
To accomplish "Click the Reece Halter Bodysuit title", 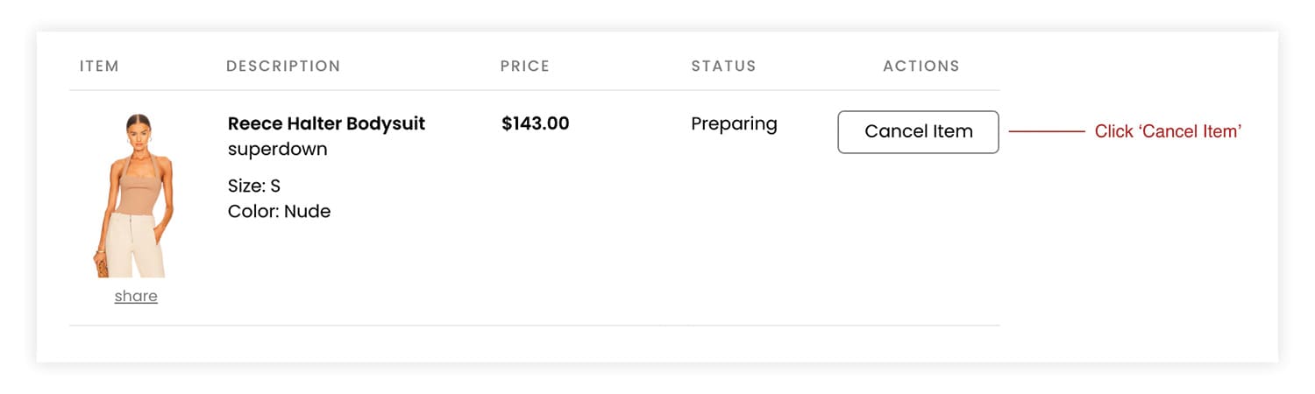I will [326, 123].
